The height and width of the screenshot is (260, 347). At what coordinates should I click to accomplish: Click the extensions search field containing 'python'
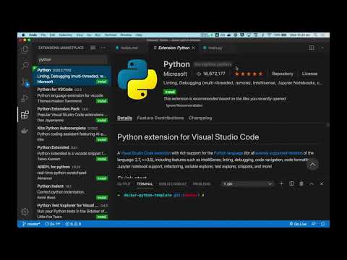pyautogui.click(x=72, y=60)
